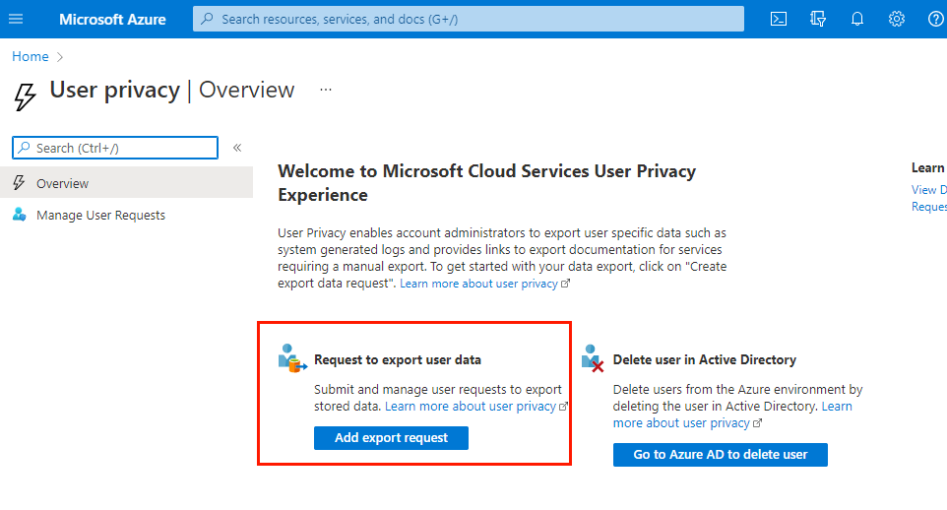Open the Directories and subscriptions filter icon
This screenshot has height=510, width=947.
818,19
